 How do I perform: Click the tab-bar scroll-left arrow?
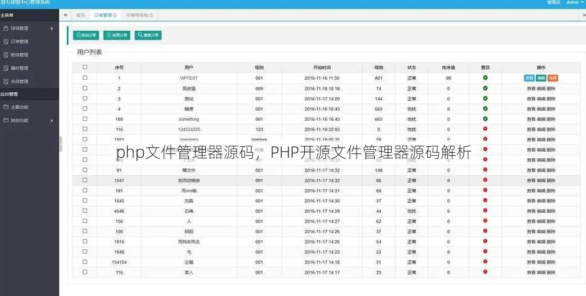[x=65, y=15]
